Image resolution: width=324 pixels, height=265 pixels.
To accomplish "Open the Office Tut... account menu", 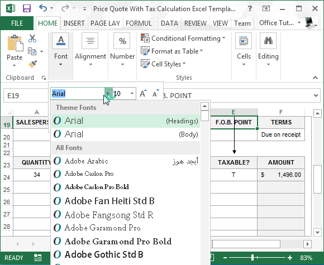I will click(x=280, y=23).
